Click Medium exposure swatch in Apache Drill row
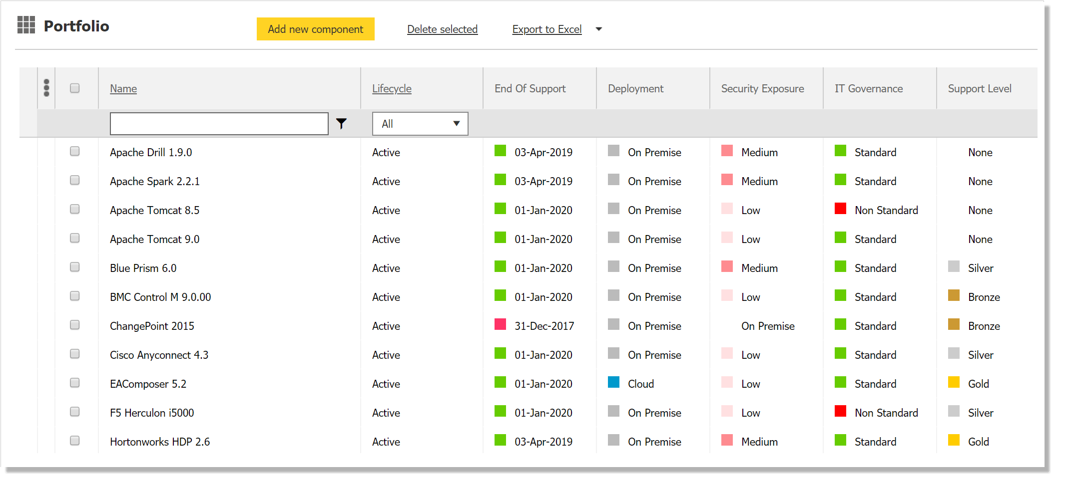 click(x=727, y=151)
